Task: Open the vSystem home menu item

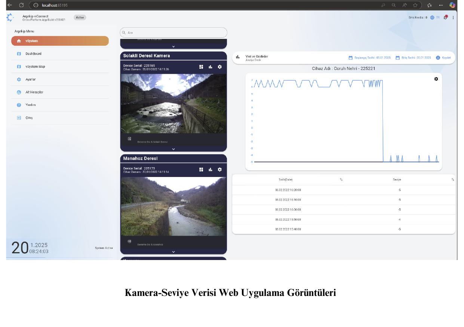Action: click(60, 41)
